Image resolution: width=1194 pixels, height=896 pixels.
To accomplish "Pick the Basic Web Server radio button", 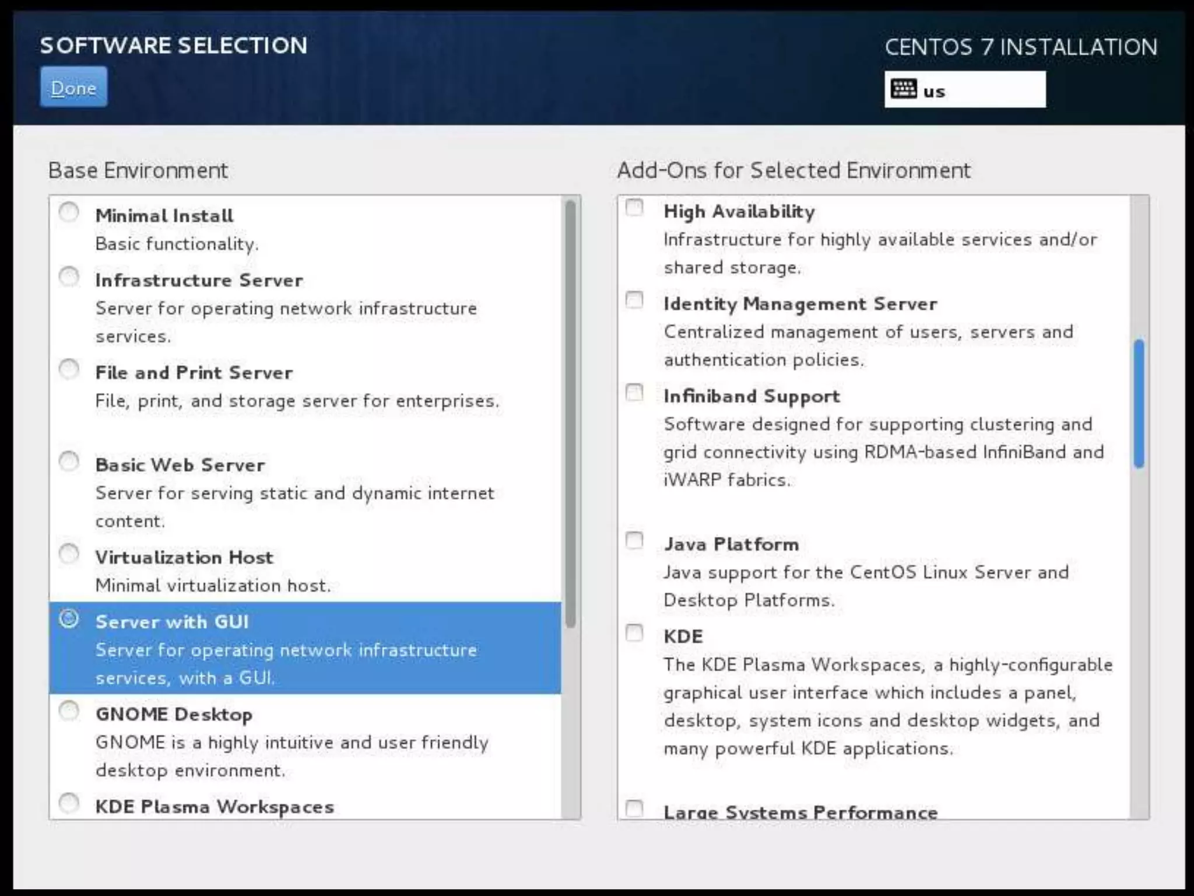I will pos(69,461).
